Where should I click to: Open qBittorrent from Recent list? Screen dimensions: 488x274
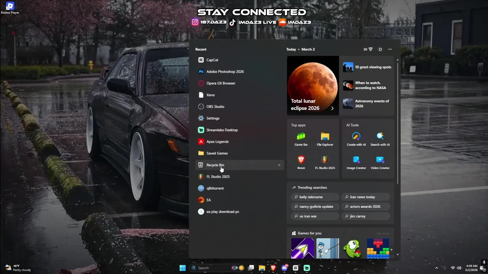[x=239, y=188]
